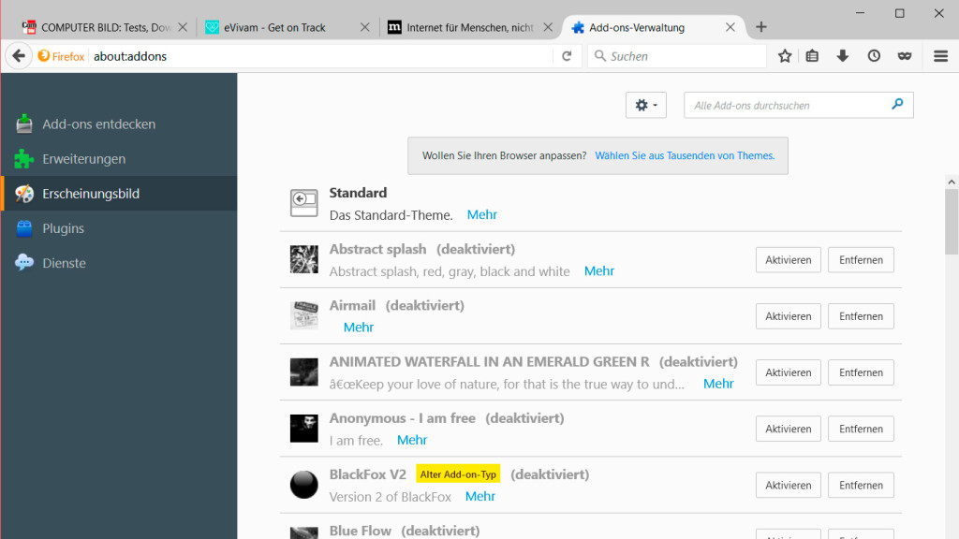Open the Erscheinungsbild section
The width and height of the screenshot is (959, 539).
click(119, 194)
